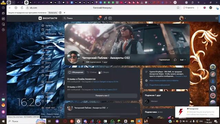Open Лента news feed in sidebar
This screenshot has width=220, height=124.
(46, 30)
